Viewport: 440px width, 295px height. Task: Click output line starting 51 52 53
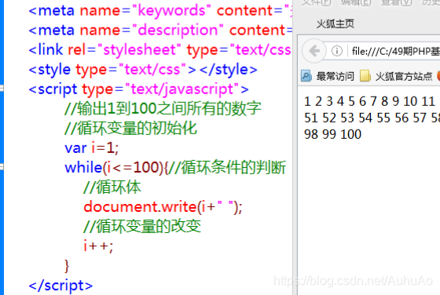point(372,118)
